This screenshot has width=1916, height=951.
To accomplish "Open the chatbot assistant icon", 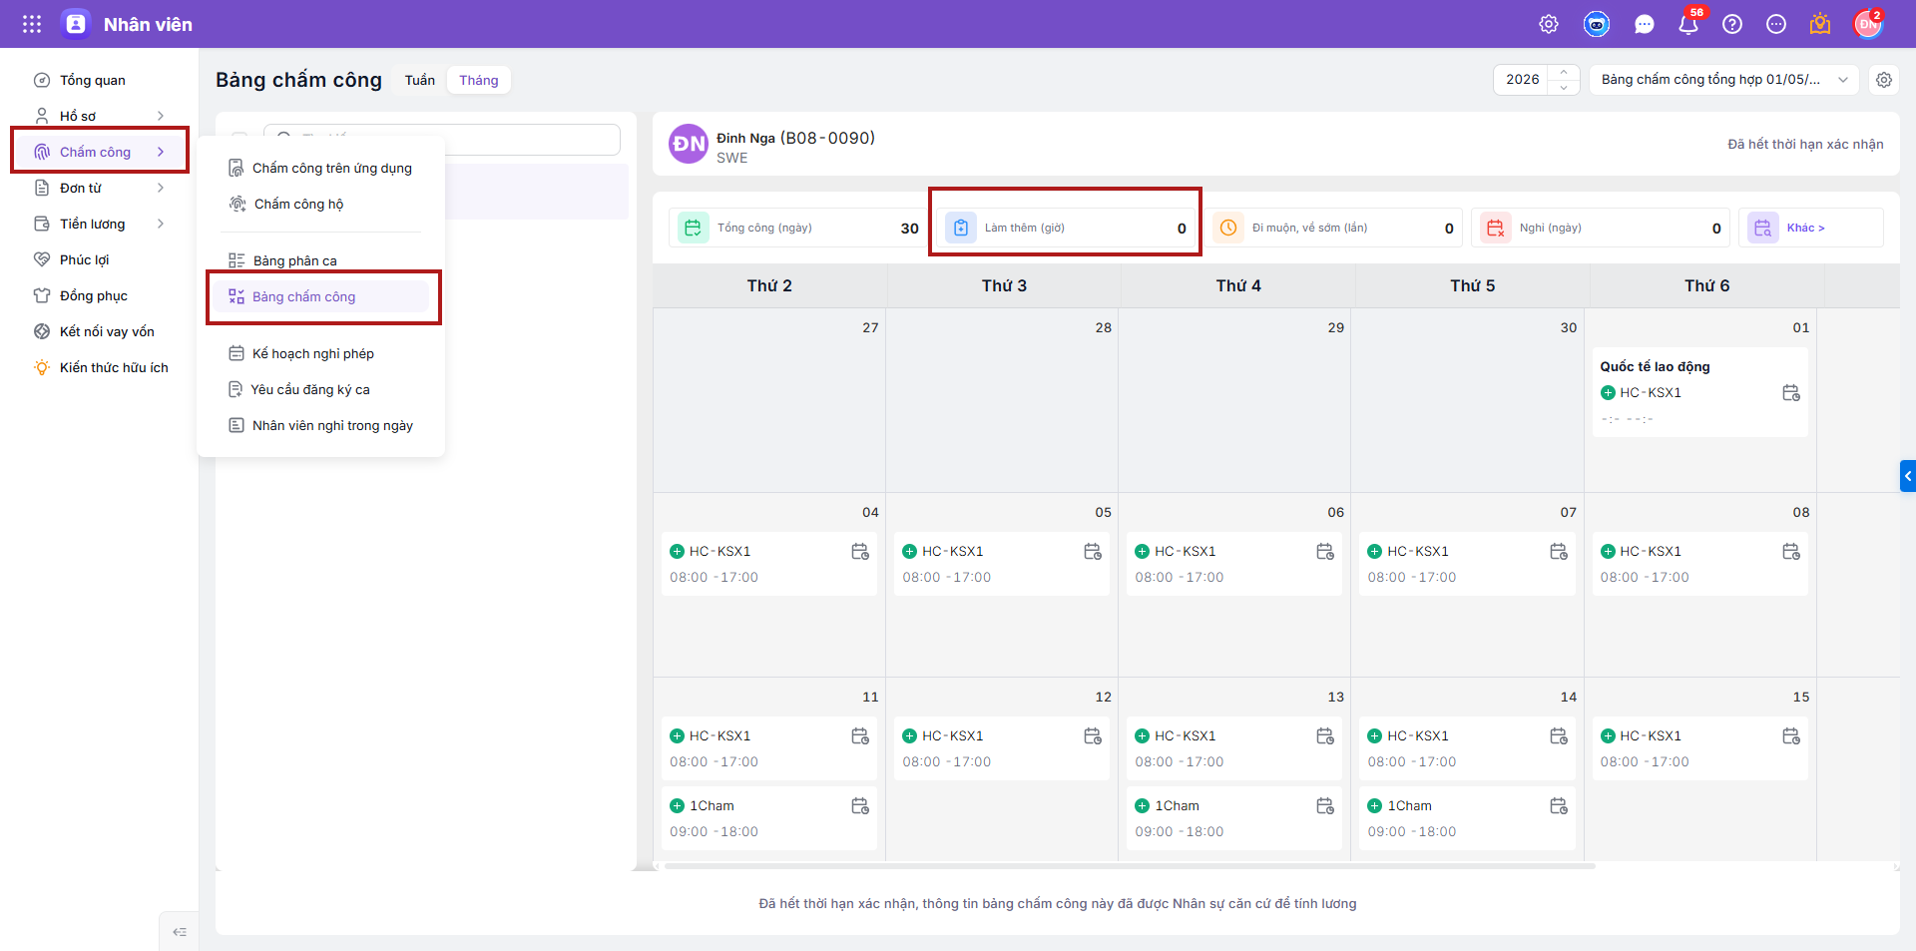I will coord(1597,24).
